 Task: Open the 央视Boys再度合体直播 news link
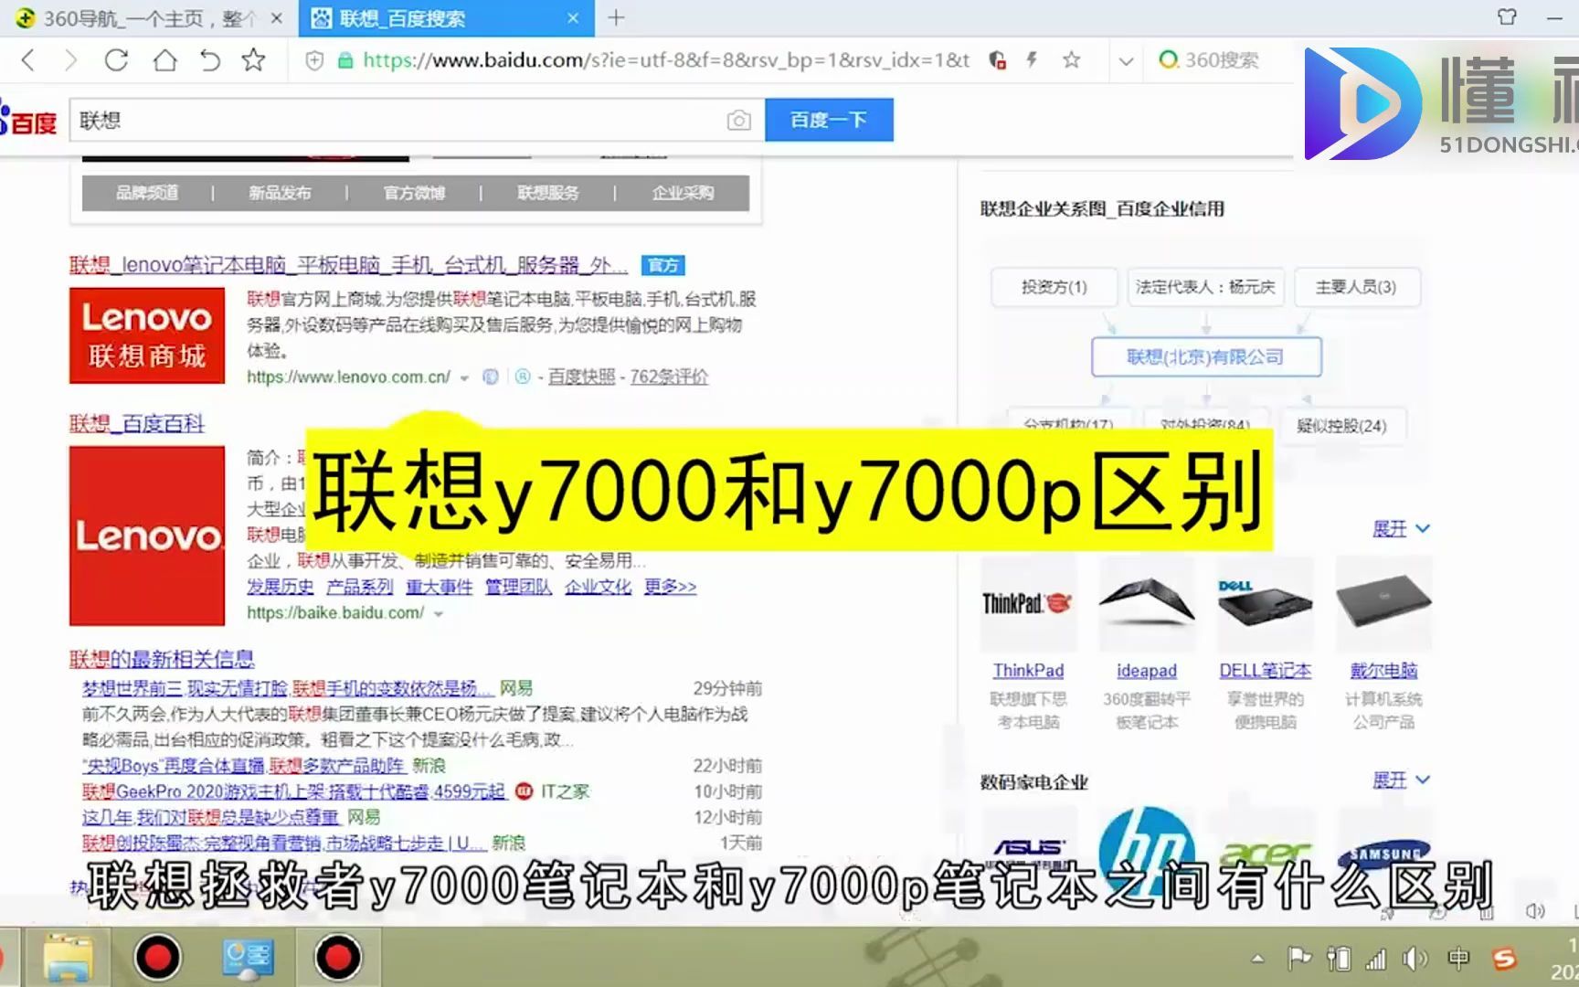(243, 766)
